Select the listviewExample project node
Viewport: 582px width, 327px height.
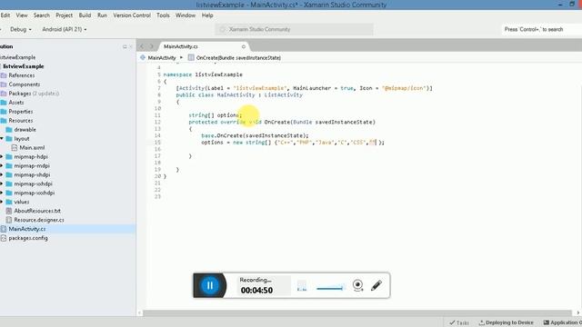(x=24, y=66)
